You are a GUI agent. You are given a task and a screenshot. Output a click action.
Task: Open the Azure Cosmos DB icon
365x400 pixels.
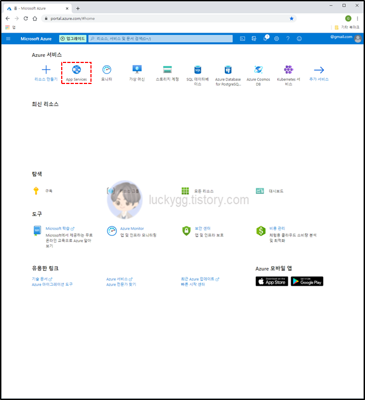pyautogui.click(x=259, y=70)
